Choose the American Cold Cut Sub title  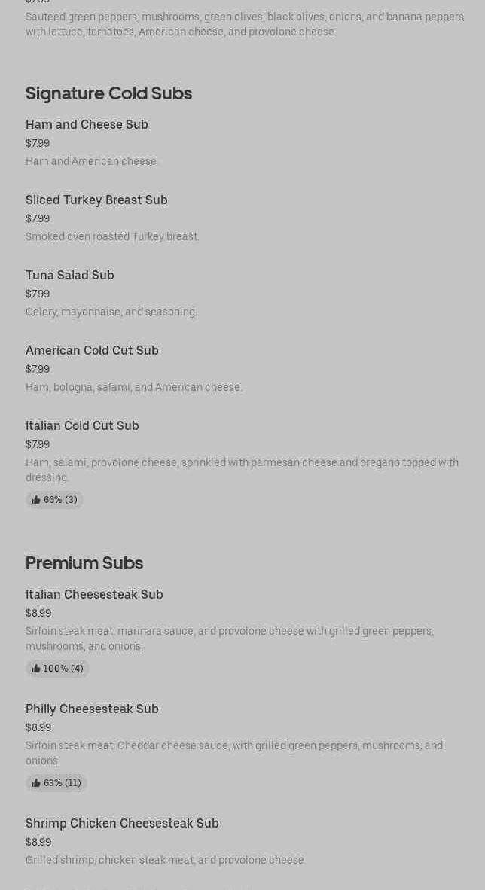pos(92,350)
